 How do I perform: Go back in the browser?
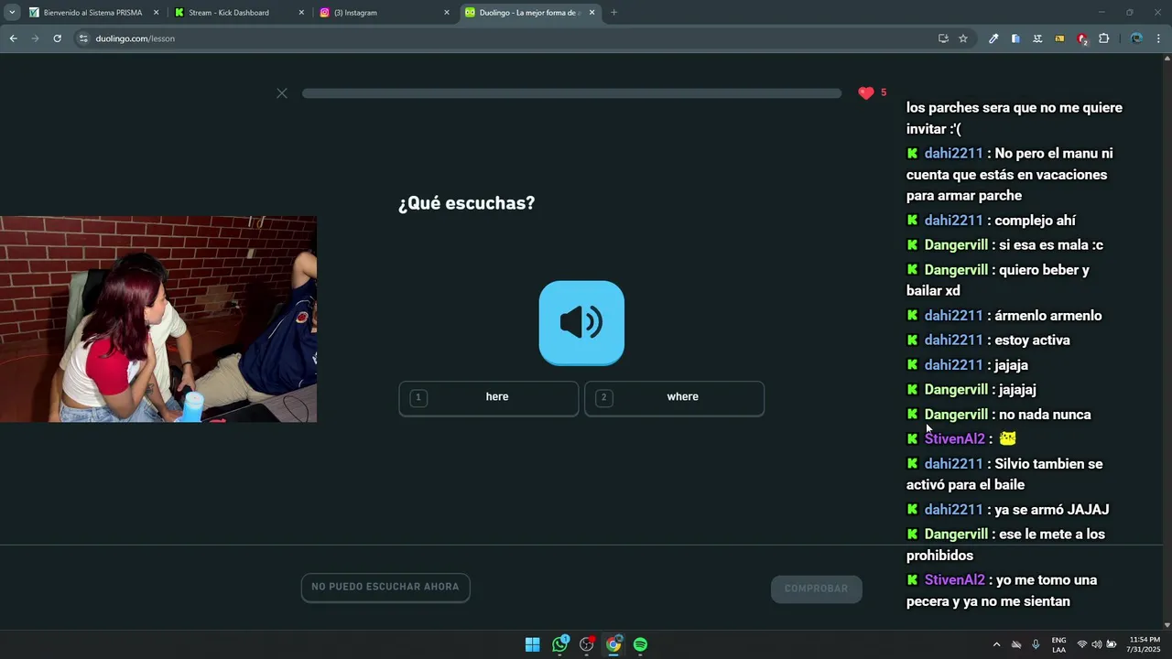13,38
